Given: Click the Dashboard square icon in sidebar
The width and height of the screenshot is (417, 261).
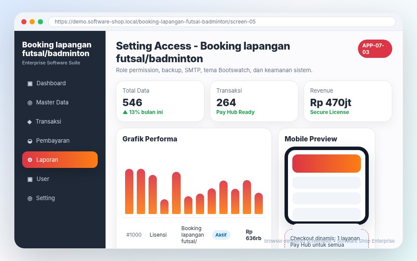Looking at the screenshot, I should point(30,84).
